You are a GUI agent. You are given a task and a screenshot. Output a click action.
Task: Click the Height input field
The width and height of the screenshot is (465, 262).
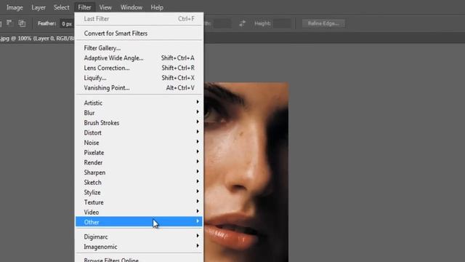click(282, 23)
